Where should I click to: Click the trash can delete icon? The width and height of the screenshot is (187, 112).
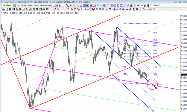pos(148,5)
